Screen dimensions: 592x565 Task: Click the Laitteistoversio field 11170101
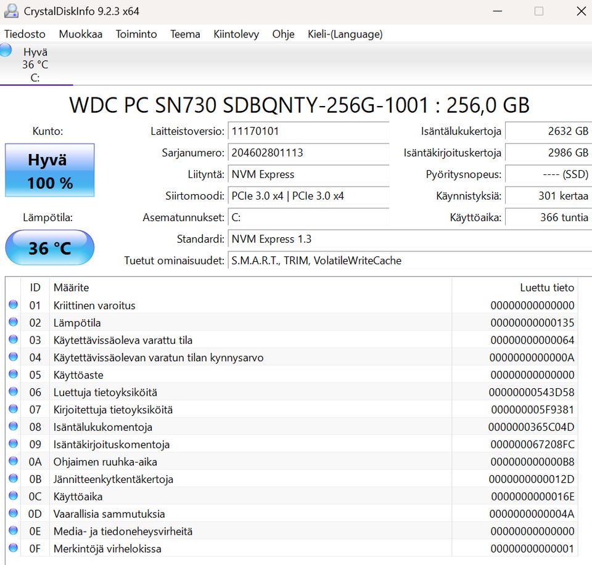coord(308,131)
